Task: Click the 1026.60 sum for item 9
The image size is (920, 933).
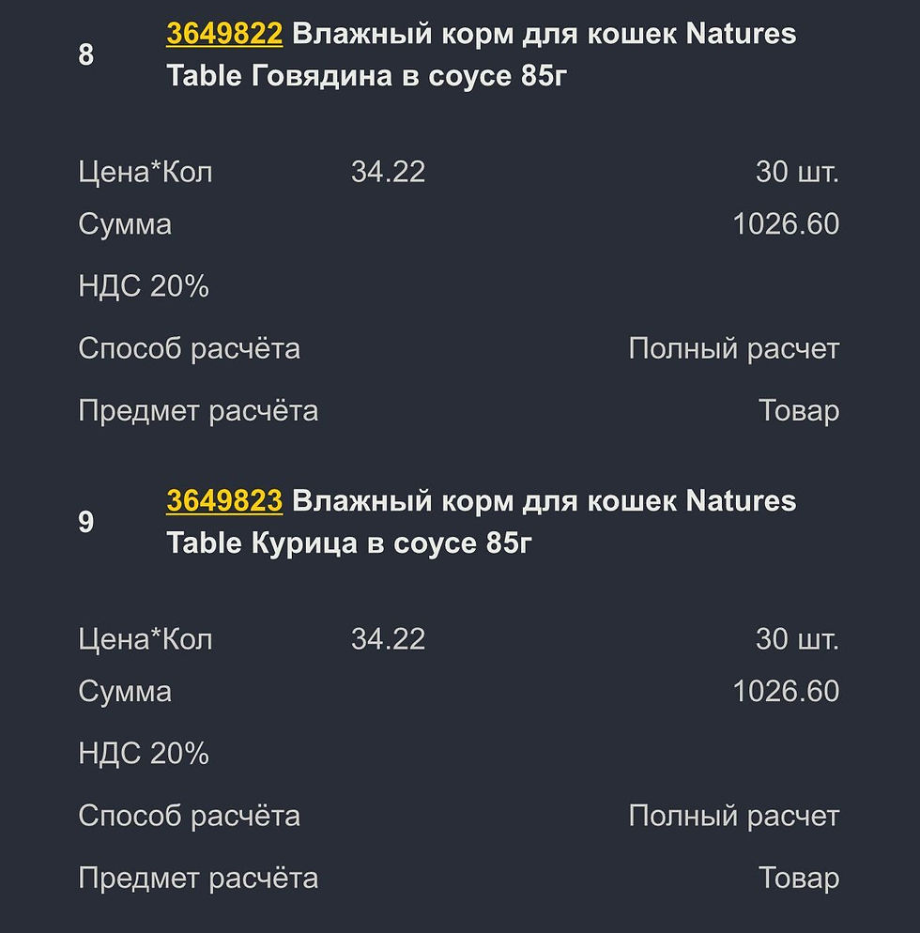Action: (786, 692)
